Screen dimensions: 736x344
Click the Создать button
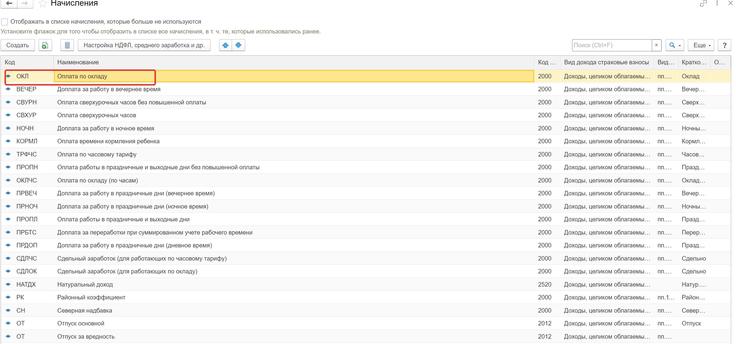coord(18,45)
